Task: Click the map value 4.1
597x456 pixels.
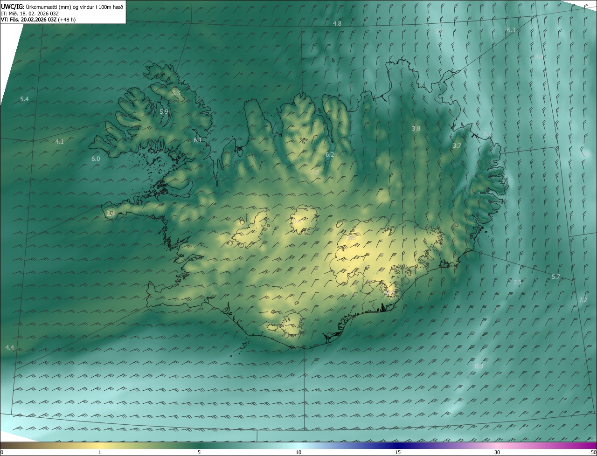Action: 59,141
